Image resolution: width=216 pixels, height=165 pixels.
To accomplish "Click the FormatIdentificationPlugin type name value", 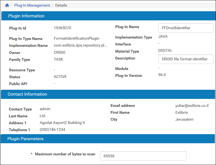I will (x=76, y=38).
